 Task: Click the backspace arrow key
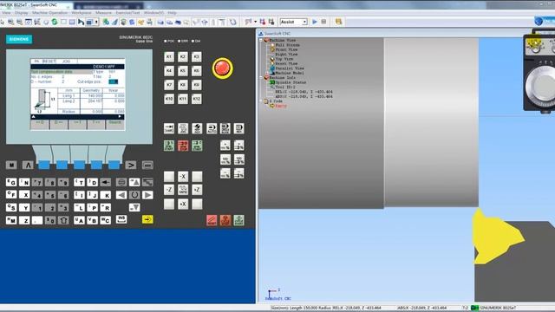105,182
